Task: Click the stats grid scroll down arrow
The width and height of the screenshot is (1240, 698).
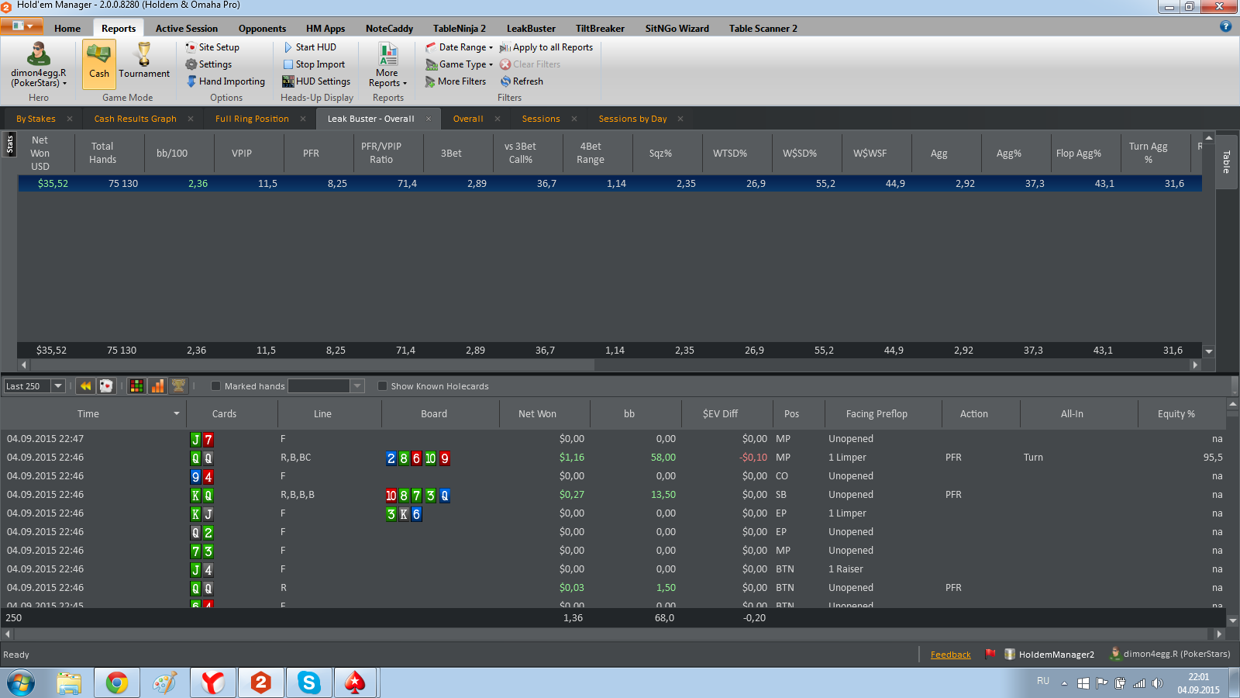Action: click(x=1208, y=351)
